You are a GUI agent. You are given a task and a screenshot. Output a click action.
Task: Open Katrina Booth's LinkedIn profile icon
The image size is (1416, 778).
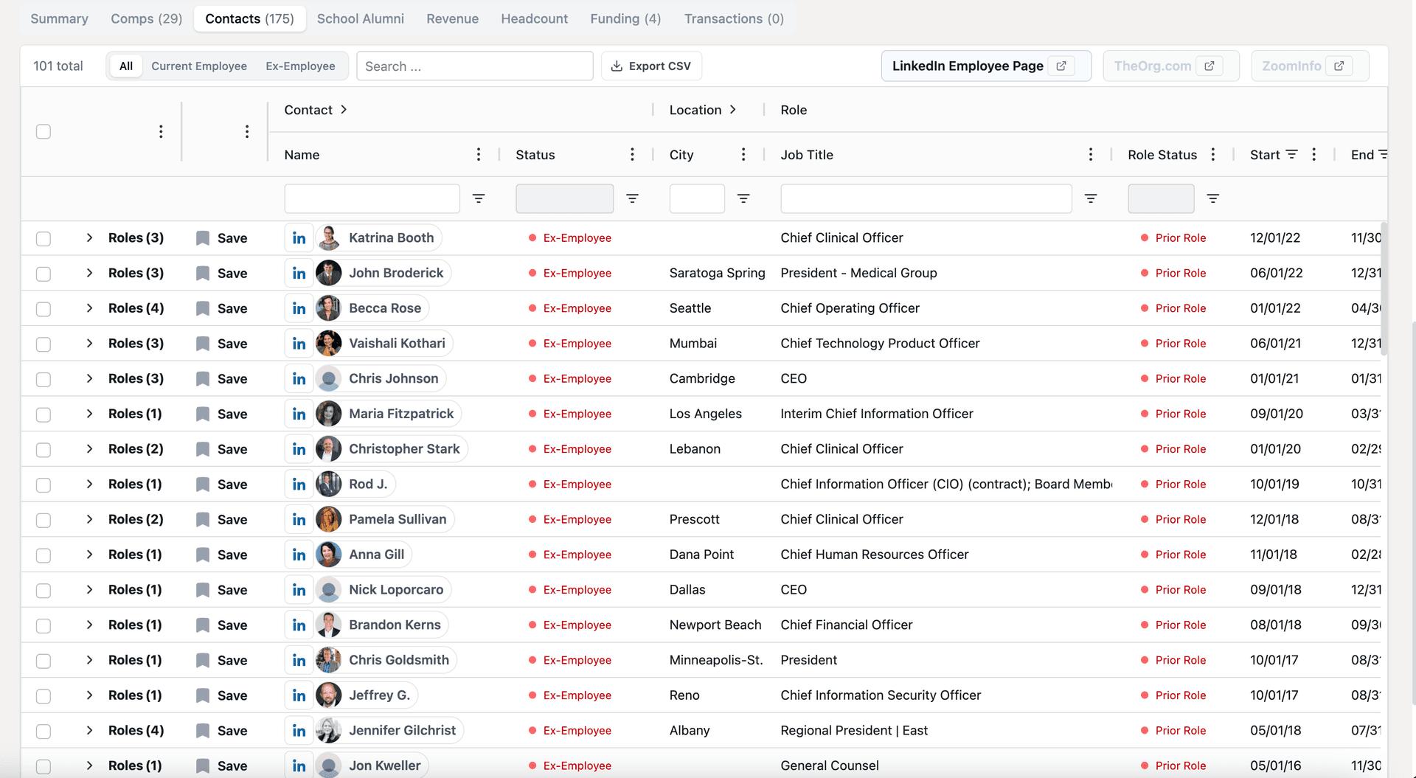click(x=299, y=238)
